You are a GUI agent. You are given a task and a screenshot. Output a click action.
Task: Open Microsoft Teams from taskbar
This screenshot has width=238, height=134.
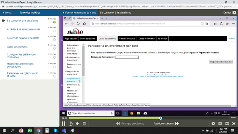point(64,130)
